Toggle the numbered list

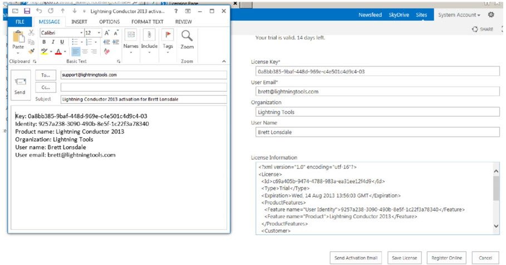point(89,42)
